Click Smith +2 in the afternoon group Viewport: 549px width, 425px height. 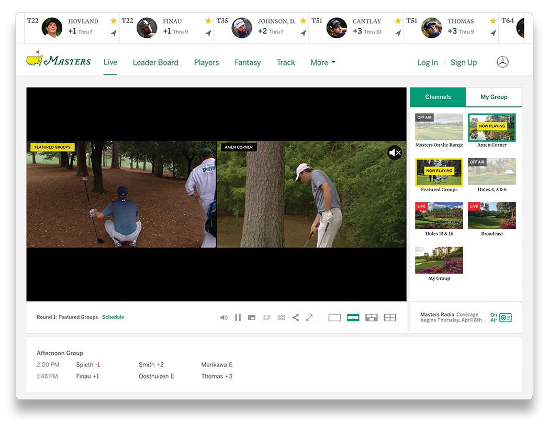pyautogui.click(x=151, y=365)
